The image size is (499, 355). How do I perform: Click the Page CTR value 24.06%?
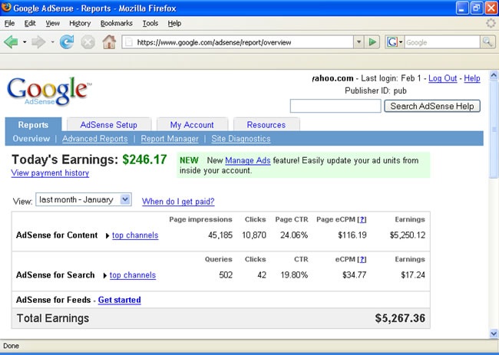click(294, 235)
